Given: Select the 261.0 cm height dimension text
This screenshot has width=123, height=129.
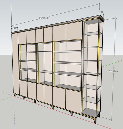Looking at the screenshot, I should pyautogui.click(x=113, y=71).
